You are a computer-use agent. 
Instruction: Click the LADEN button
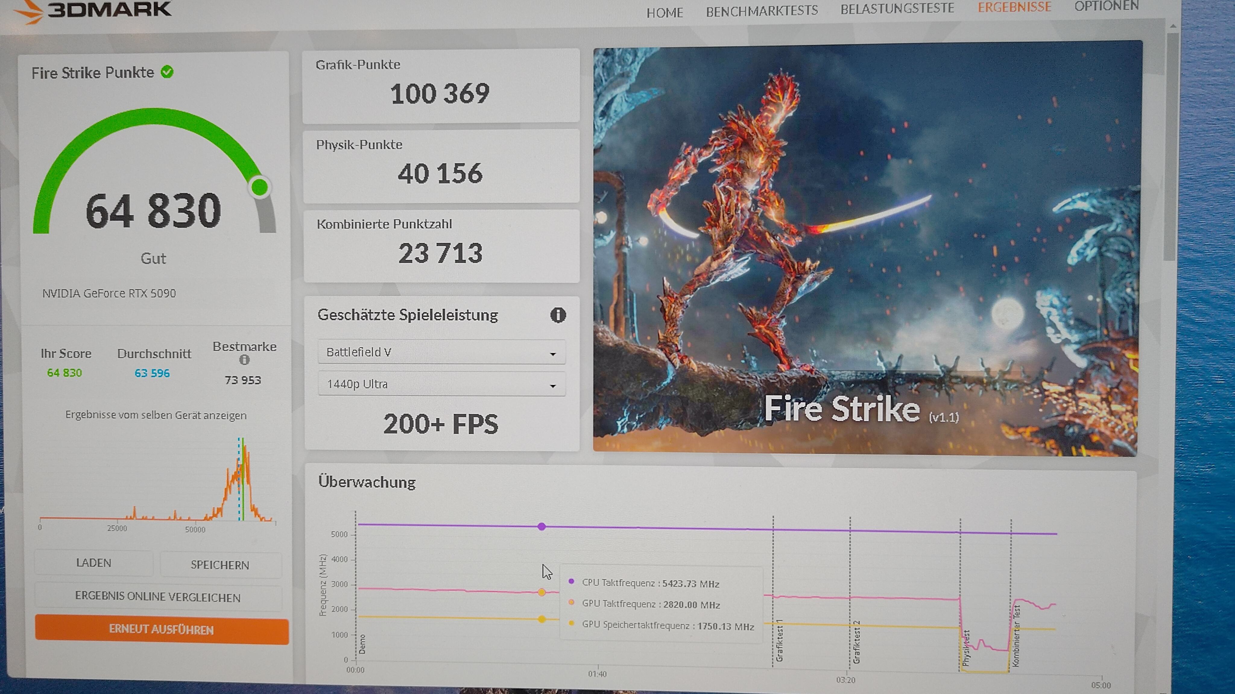tap(93, 563)
